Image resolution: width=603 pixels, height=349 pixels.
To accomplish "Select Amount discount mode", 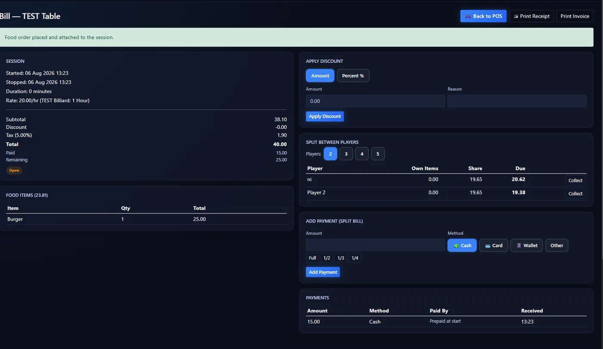I will tap(320, 76).
